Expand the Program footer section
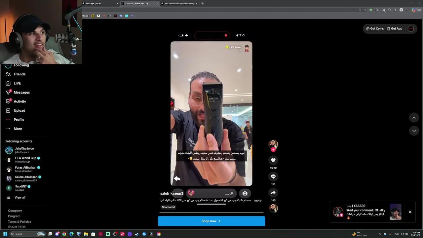 [x=14, y=216]
